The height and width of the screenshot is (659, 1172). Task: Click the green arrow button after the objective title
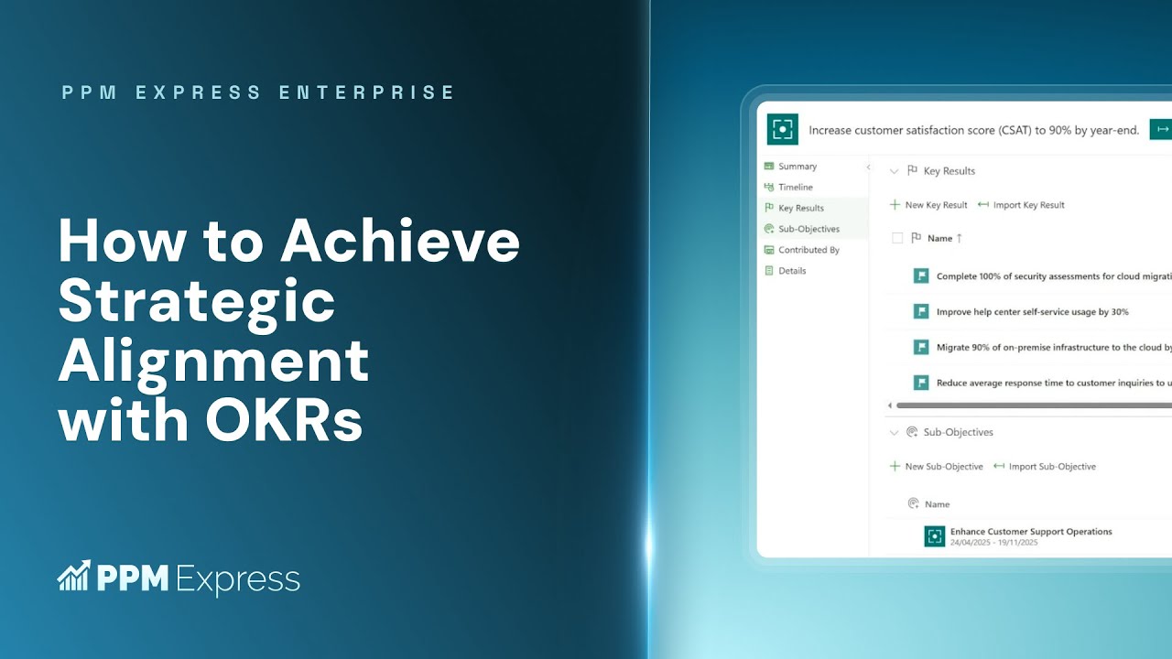pos(1161,129)
